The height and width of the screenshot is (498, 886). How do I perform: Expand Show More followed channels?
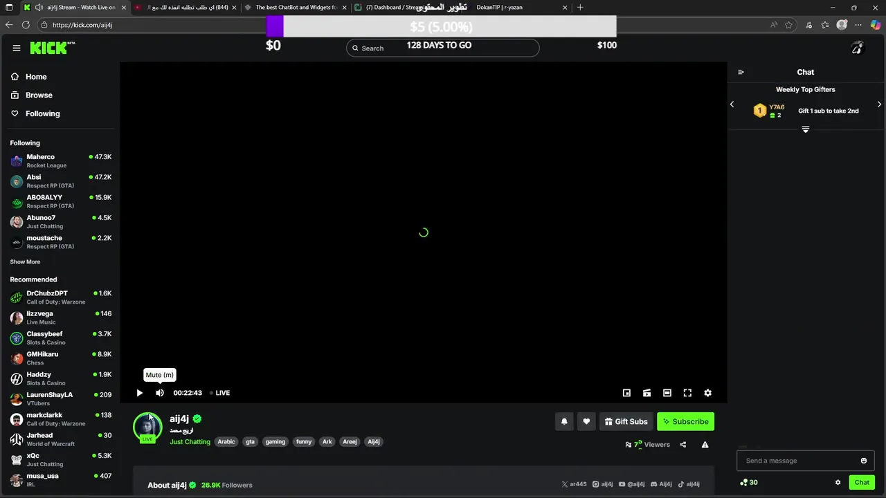(x=25, y=262)
